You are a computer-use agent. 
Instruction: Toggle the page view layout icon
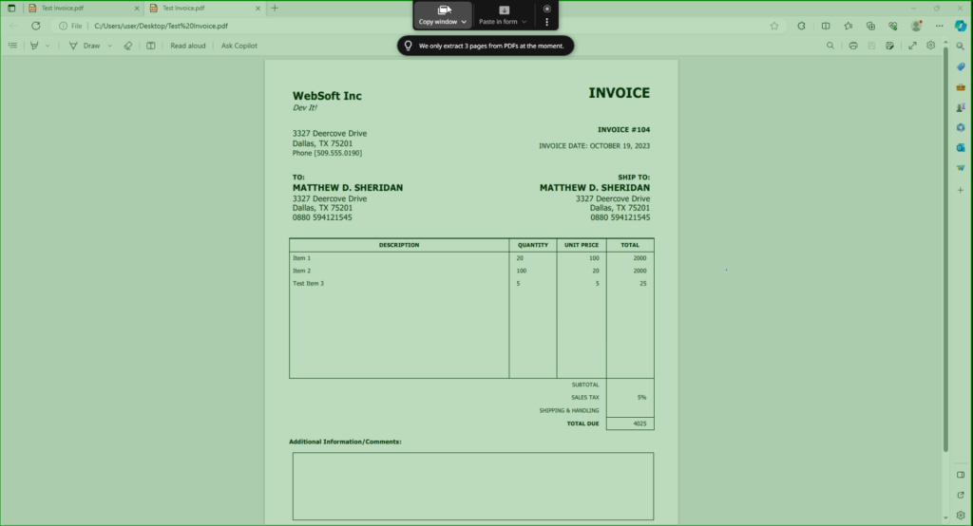(151, 46)
